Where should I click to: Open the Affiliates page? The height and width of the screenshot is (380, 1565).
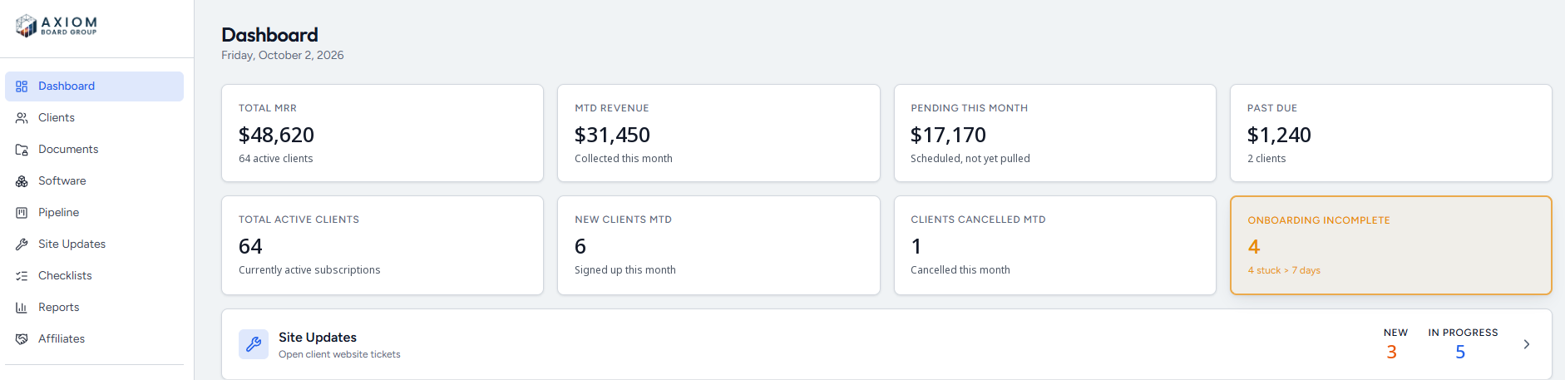[94, 339]
